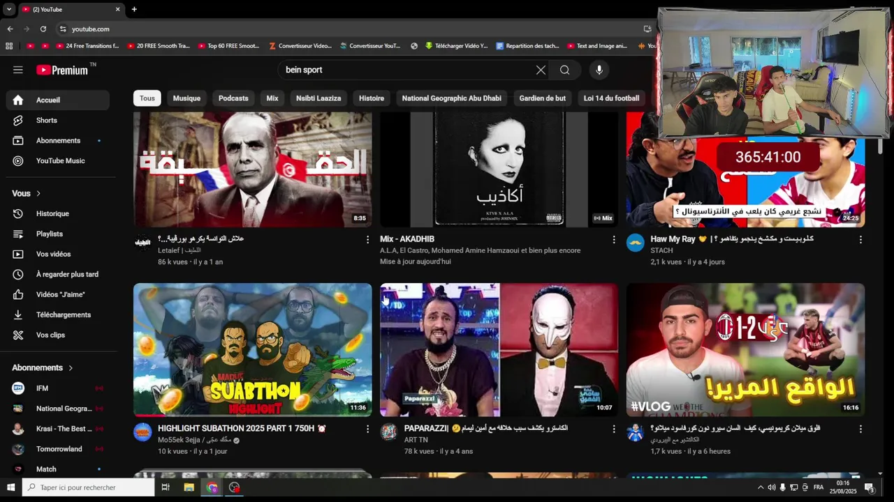The height and width of the screenshot is (502, 894).
Task: Open the Krasi - The Best subscription
Action: [x=58, y=429]
